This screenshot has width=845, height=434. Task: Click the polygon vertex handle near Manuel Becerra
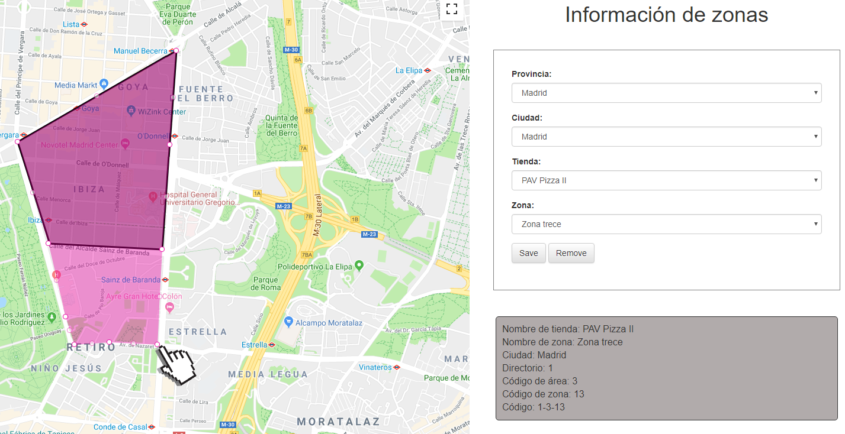click(176, 51)
